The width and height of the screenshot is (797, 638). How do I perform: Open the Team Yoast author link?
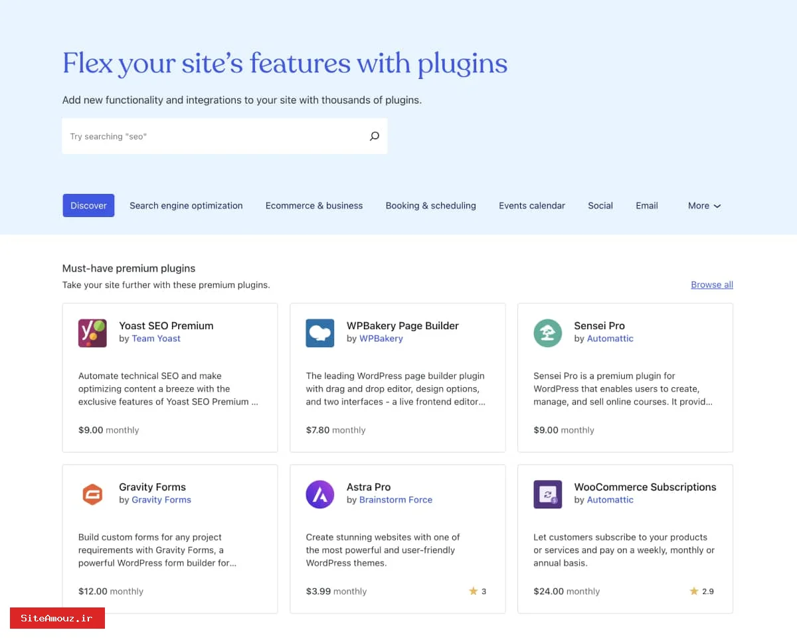(x=156, y=339)
